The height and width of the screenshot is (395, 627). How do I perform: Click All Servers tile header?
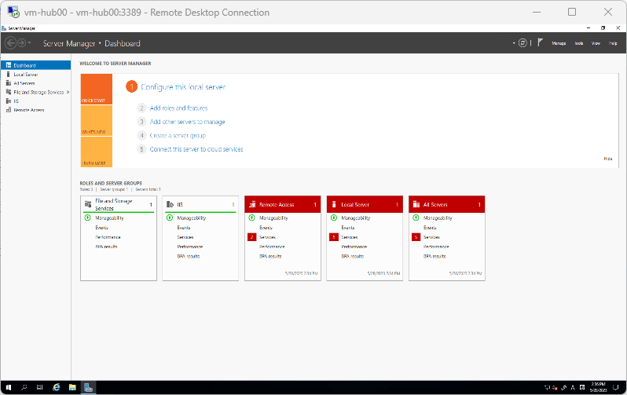coord(446,204)
